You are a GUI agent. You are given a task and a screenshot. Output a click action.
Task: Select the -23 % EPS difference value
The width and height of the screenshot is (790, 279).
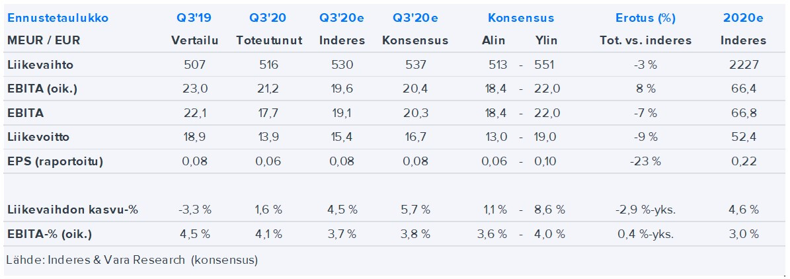[x=645, y=161]
